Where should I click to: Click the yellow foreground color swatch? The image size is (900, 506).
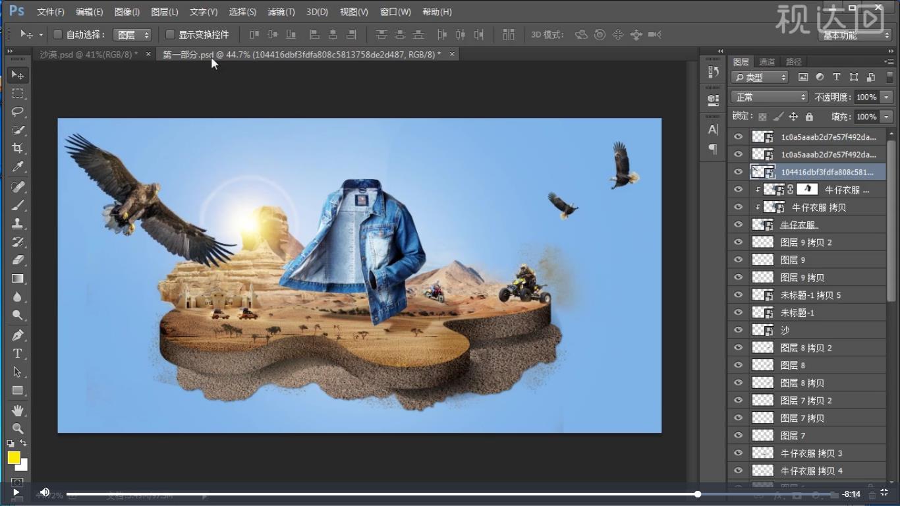(14, 457)
